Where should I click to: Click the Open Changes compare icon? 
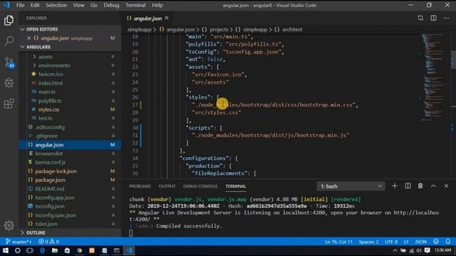tap(420, 18)
